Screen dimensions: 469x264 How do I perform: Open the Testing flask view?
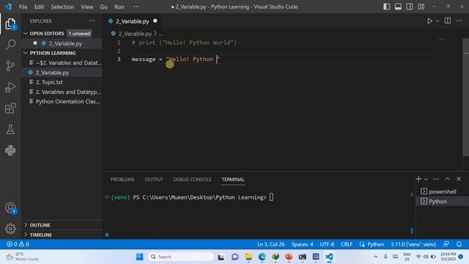pos(10,129)
